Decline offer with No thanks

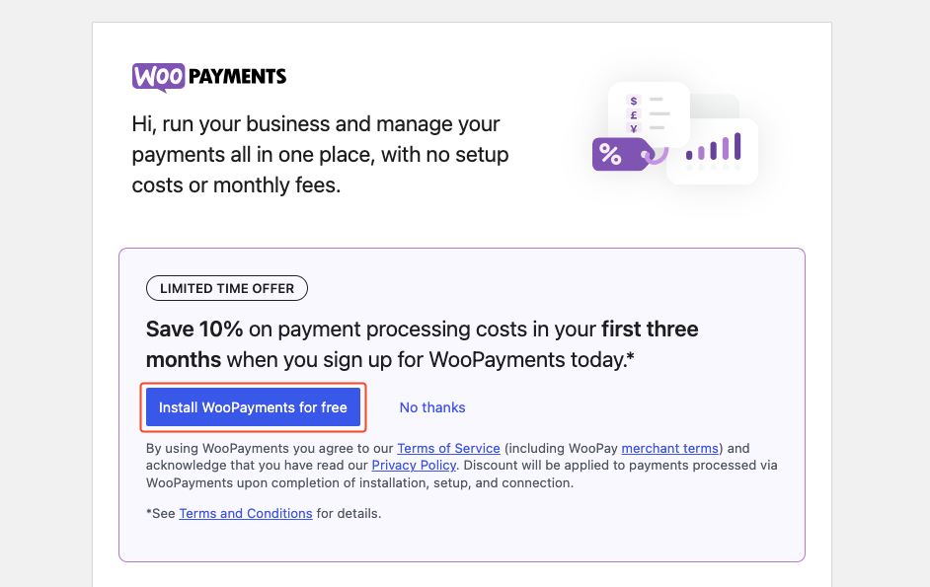[x=432, y=407]
